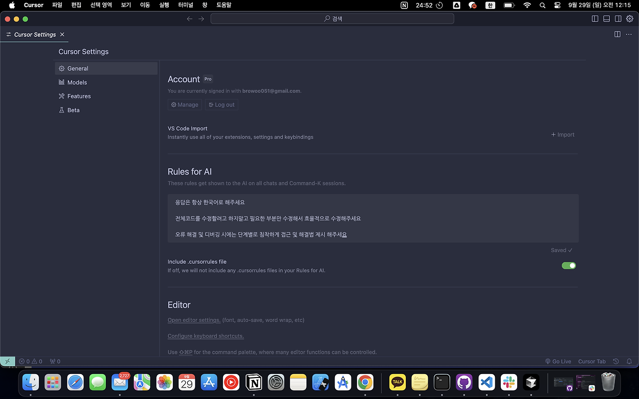Click Import for VS Code settings

[x=563, y=135]
